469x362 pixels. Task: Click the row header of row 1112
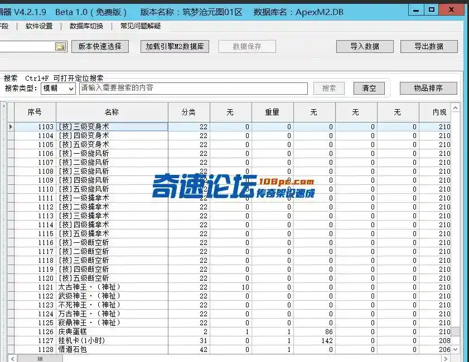[11, 207]
